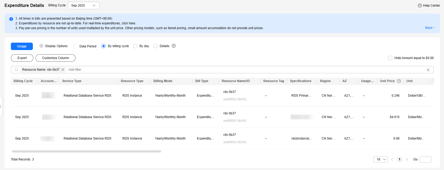Click the help icon next to Details
Image resolution: width=444 pixels, height=170 pixels.
pyautogui.click(x=174, y=46)
